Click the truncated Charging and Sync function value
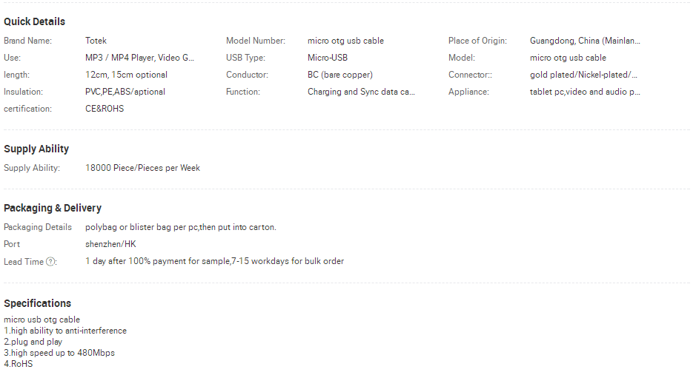The height and width of the screenshot is (375, 696). coord(361,92)
